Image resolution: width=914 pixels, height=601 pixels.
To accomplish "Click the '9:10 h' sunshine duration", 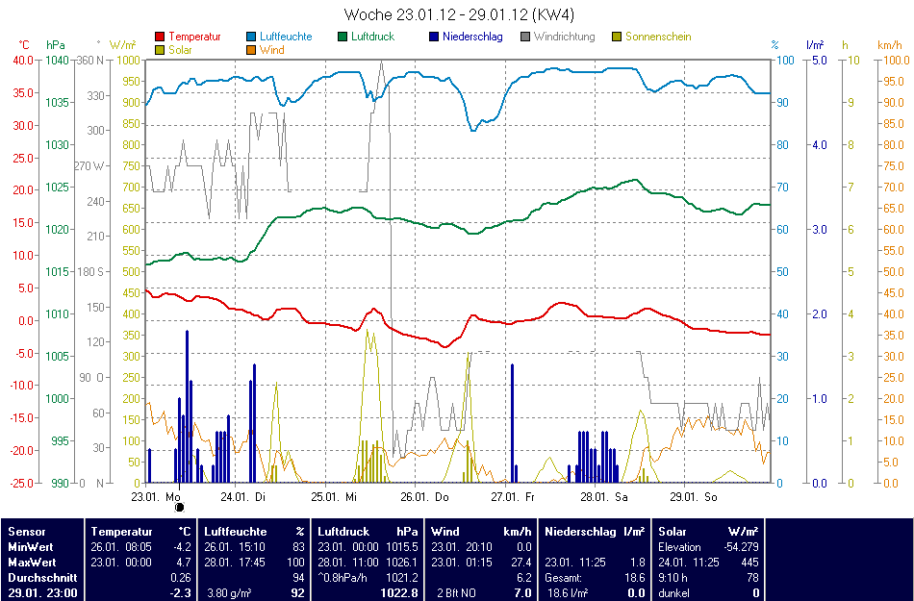I will [673, 578].
